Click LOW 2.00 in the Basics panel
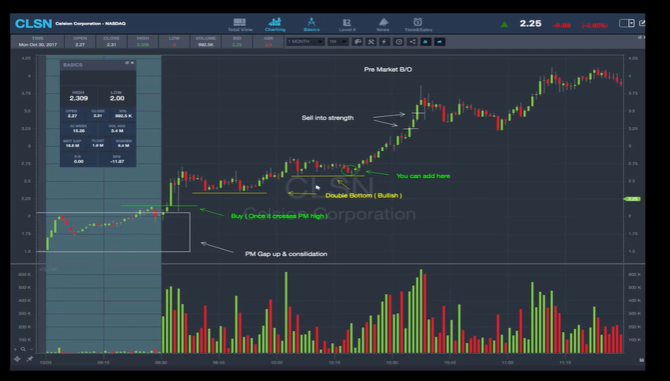 click(117, 96)
